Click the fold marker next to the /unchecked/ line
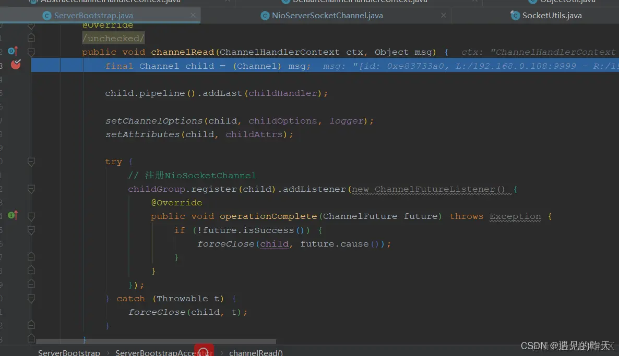The width and height of the screenshot is (619, 356). 31,38
